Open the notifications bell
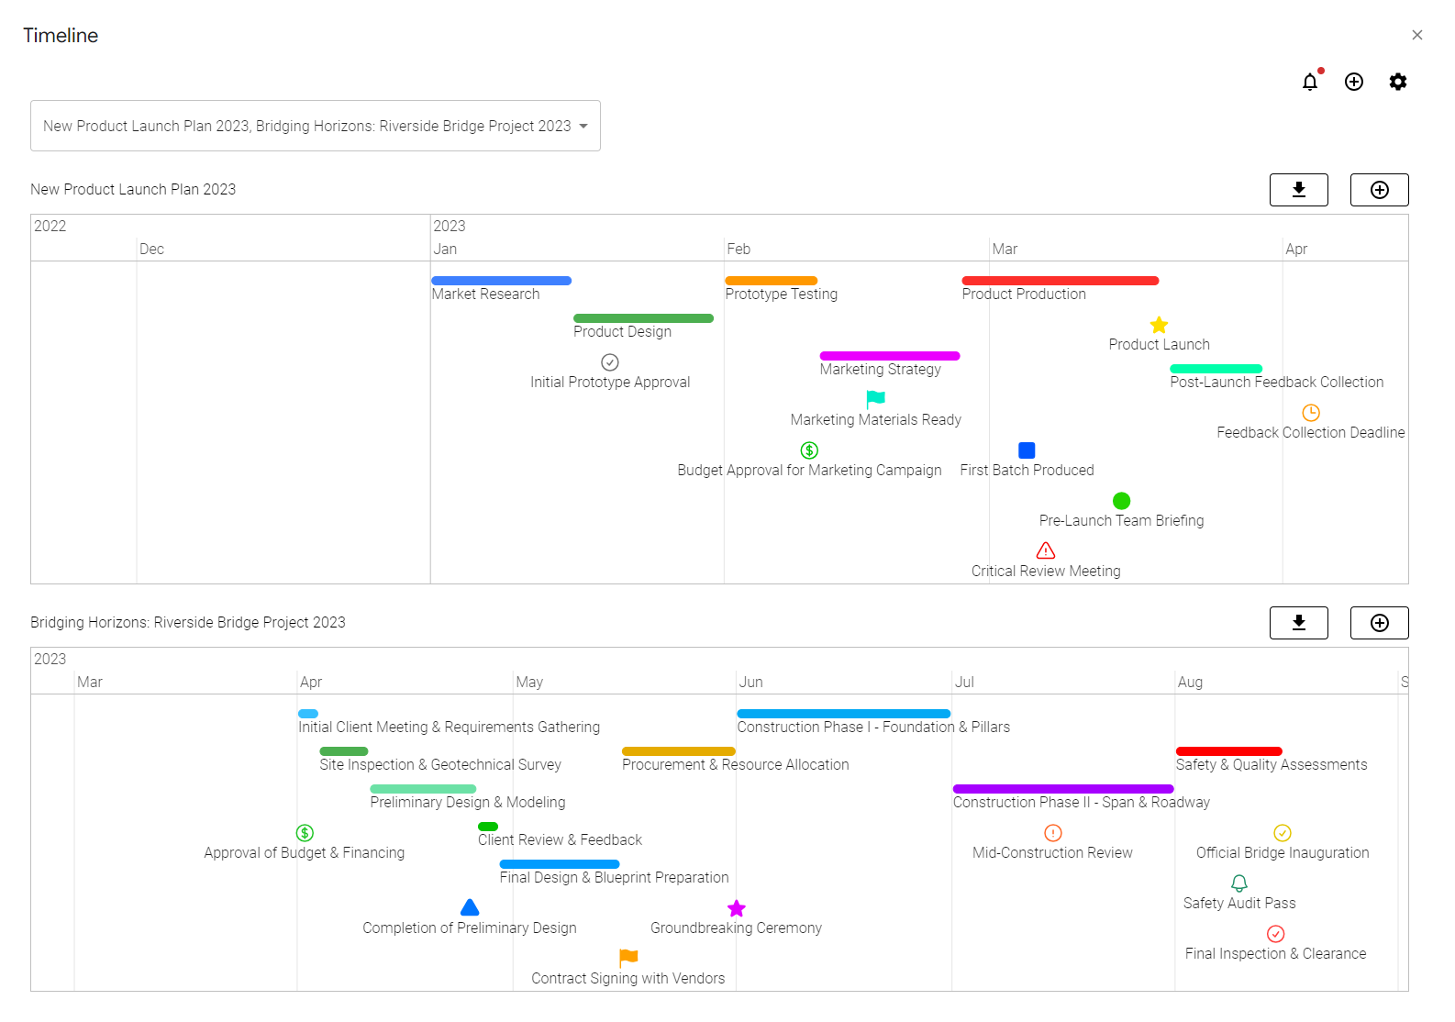The height and width of the screenshot is (1022, 1455). coord(1309,83)
